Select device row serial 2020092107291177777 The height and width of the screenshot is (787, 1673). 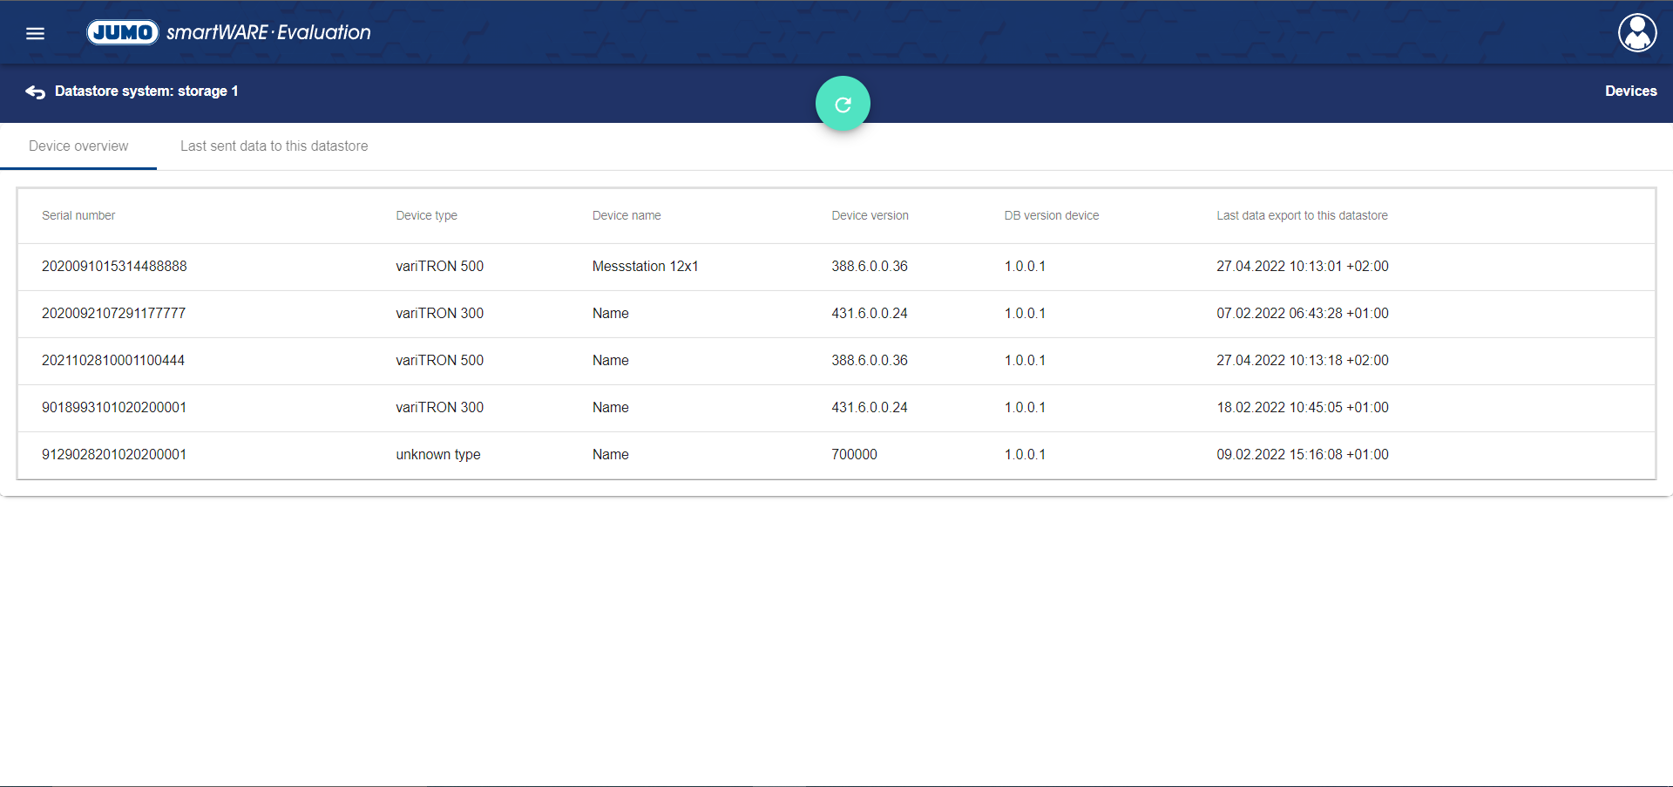point(114,314)
